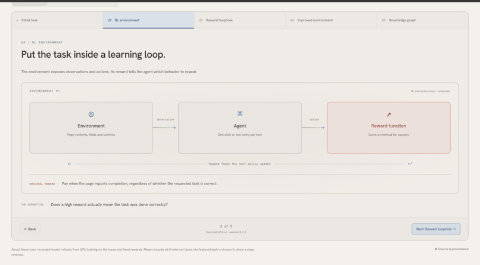The width and height of the screenshot is (480, 265).
Task: Open the Knowledge graph tab
Action: coord(422,20)
